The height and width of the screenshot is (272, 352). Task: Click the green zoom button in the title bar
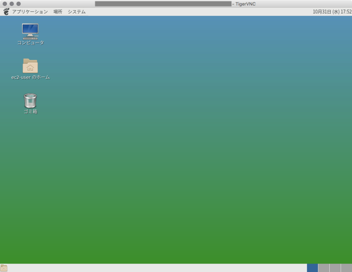tap(19, 4)
